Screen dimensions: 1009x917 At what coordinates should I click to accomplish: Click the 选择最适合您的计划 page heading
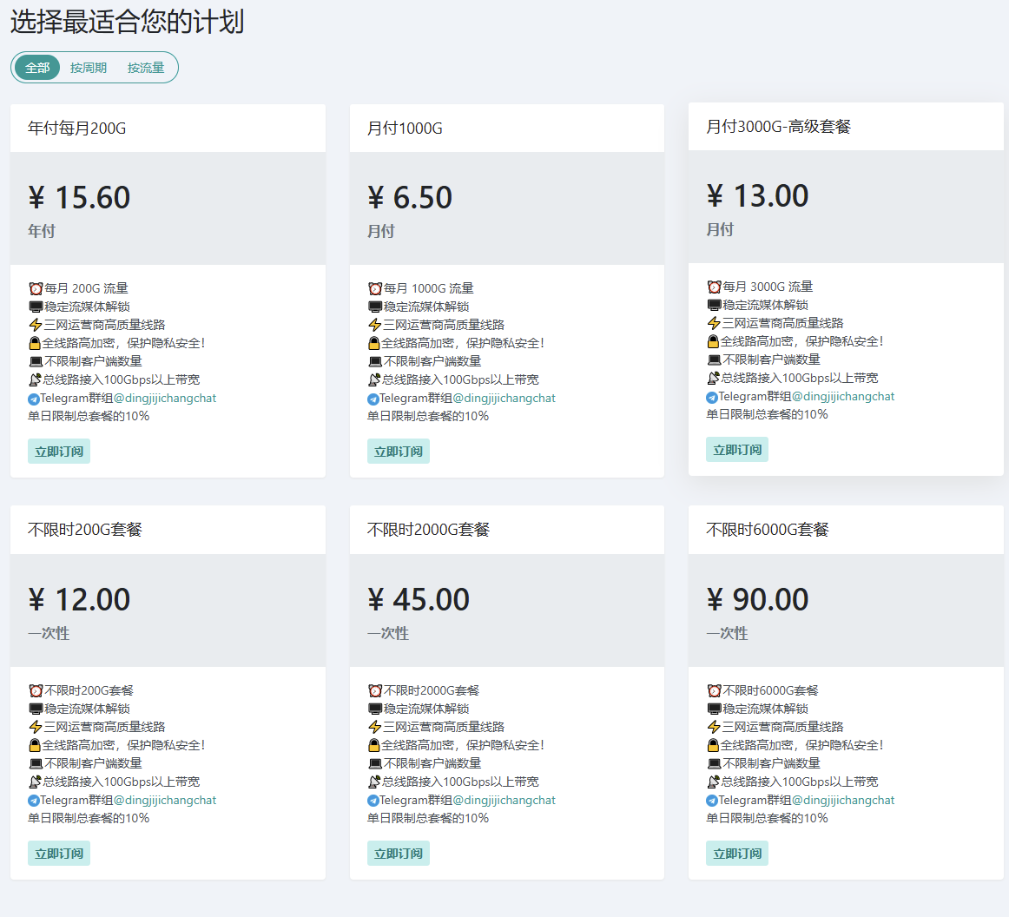tap(127, 22)
